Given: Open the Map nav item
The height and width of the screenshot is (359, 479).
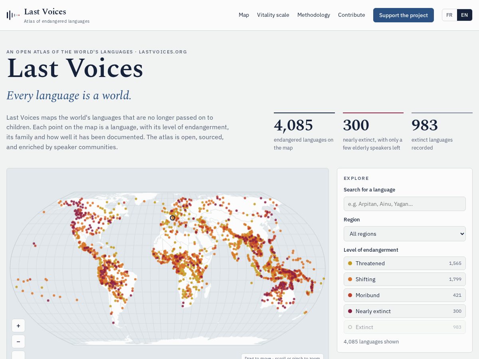Looking at the screenshot, I should click(x=244, y=15).
